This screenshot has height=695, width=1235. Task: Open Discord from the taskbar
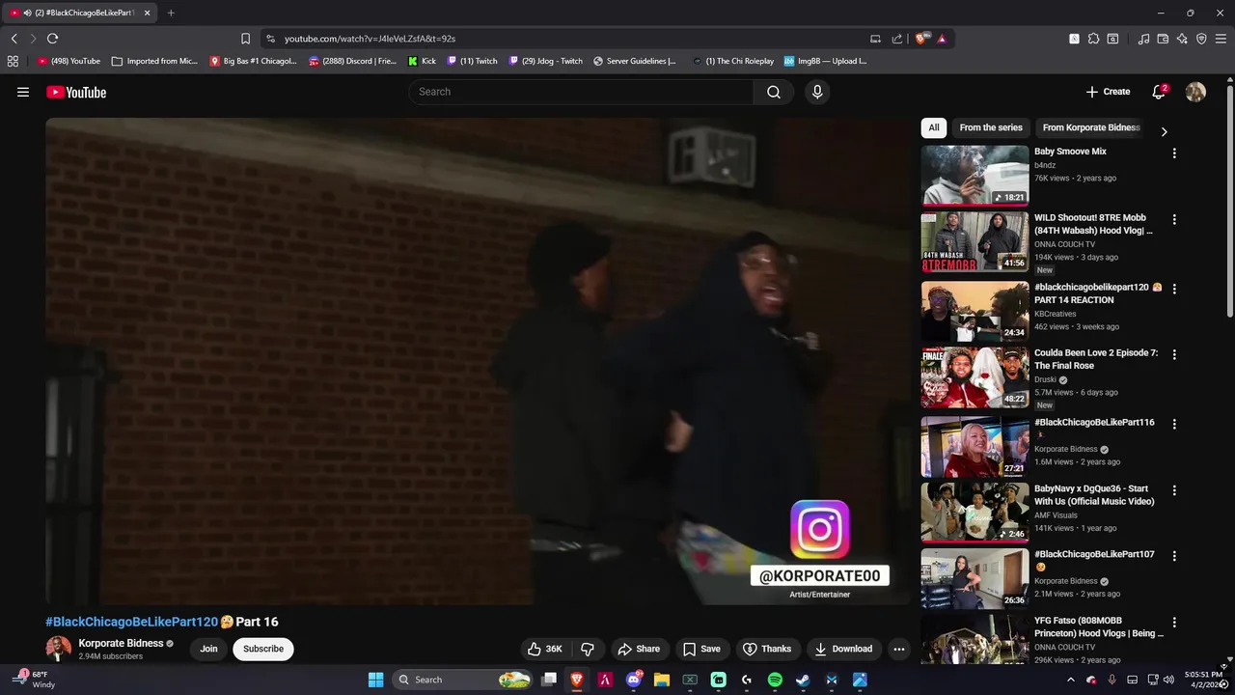[634, 680]
